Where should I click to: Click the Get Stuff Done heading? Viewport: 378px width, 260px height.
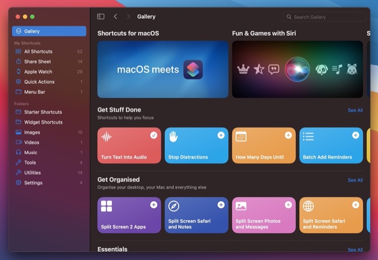tap(119, 110)
